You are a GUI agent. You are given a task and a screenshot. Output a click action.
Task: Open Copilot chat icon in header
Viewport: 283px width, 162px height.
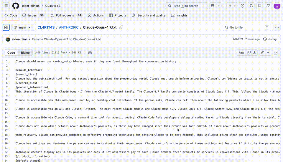(x=212, y=6)
